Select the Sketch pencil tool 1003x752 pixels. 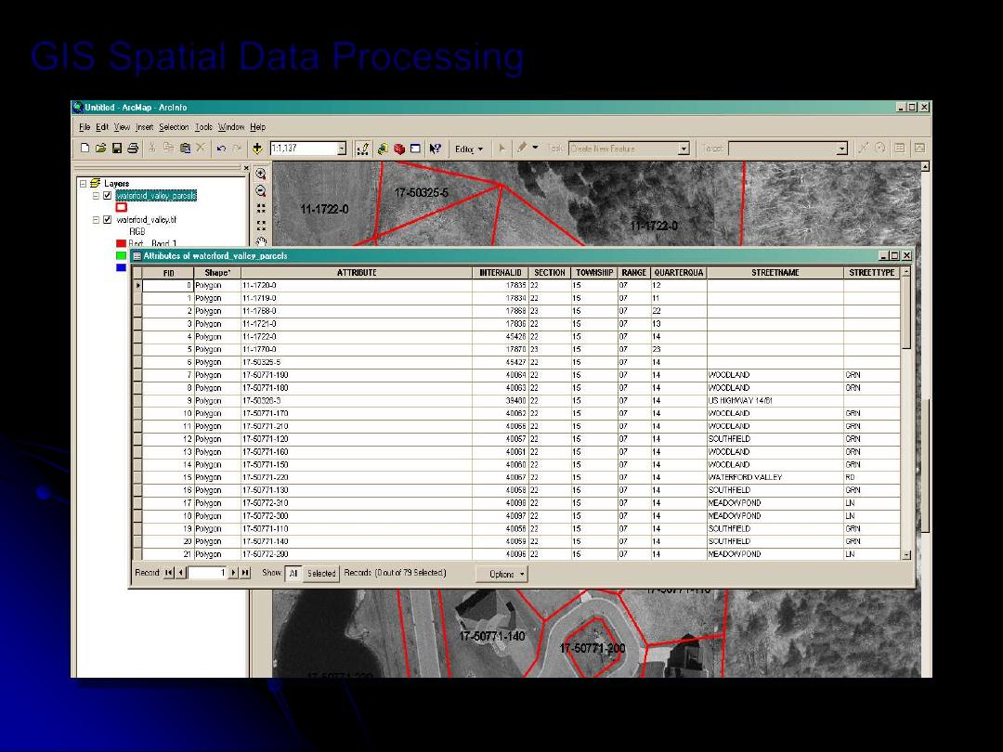(x=521, y=149)
